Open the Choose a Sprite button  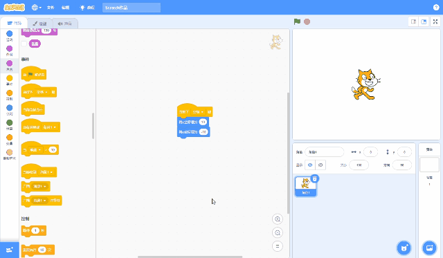(x=404, y=248)
